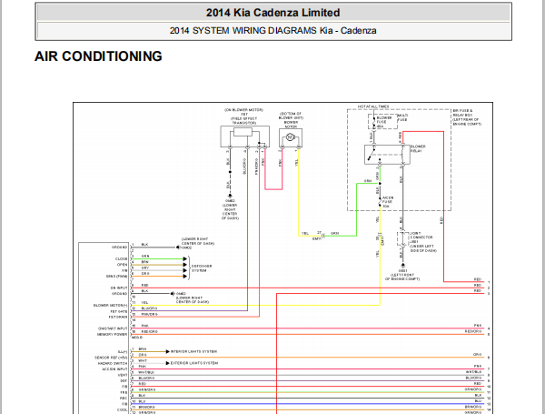Click the 'RED/ORG' wire label at pin 16

pyautogui.click(x=150, y=331)
